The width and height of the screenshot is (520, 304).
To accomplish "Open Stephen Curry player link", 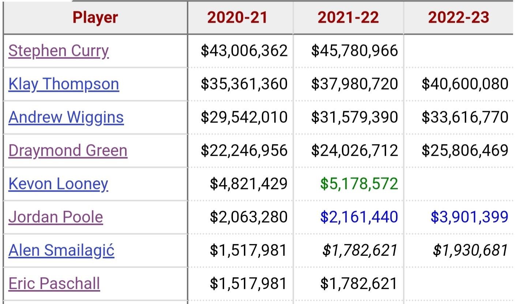I will (59, 51).
